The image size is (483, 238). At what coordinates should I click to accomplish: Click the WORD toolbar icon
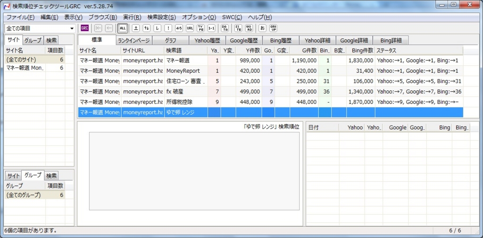pos(249,28)
